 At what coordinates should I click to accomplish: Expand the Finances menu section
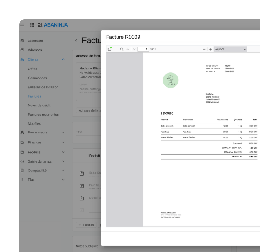[63, 142]
